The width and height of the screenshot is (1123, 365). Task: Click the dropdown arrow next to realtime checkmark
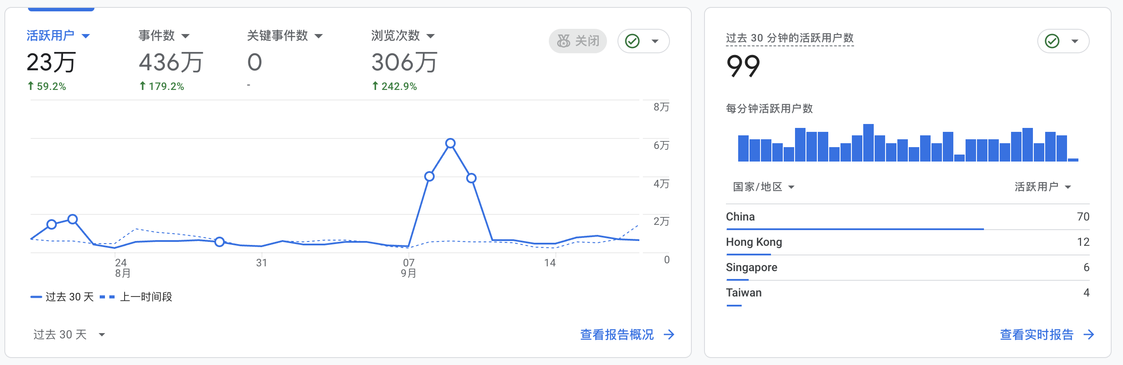(1075, 41)
